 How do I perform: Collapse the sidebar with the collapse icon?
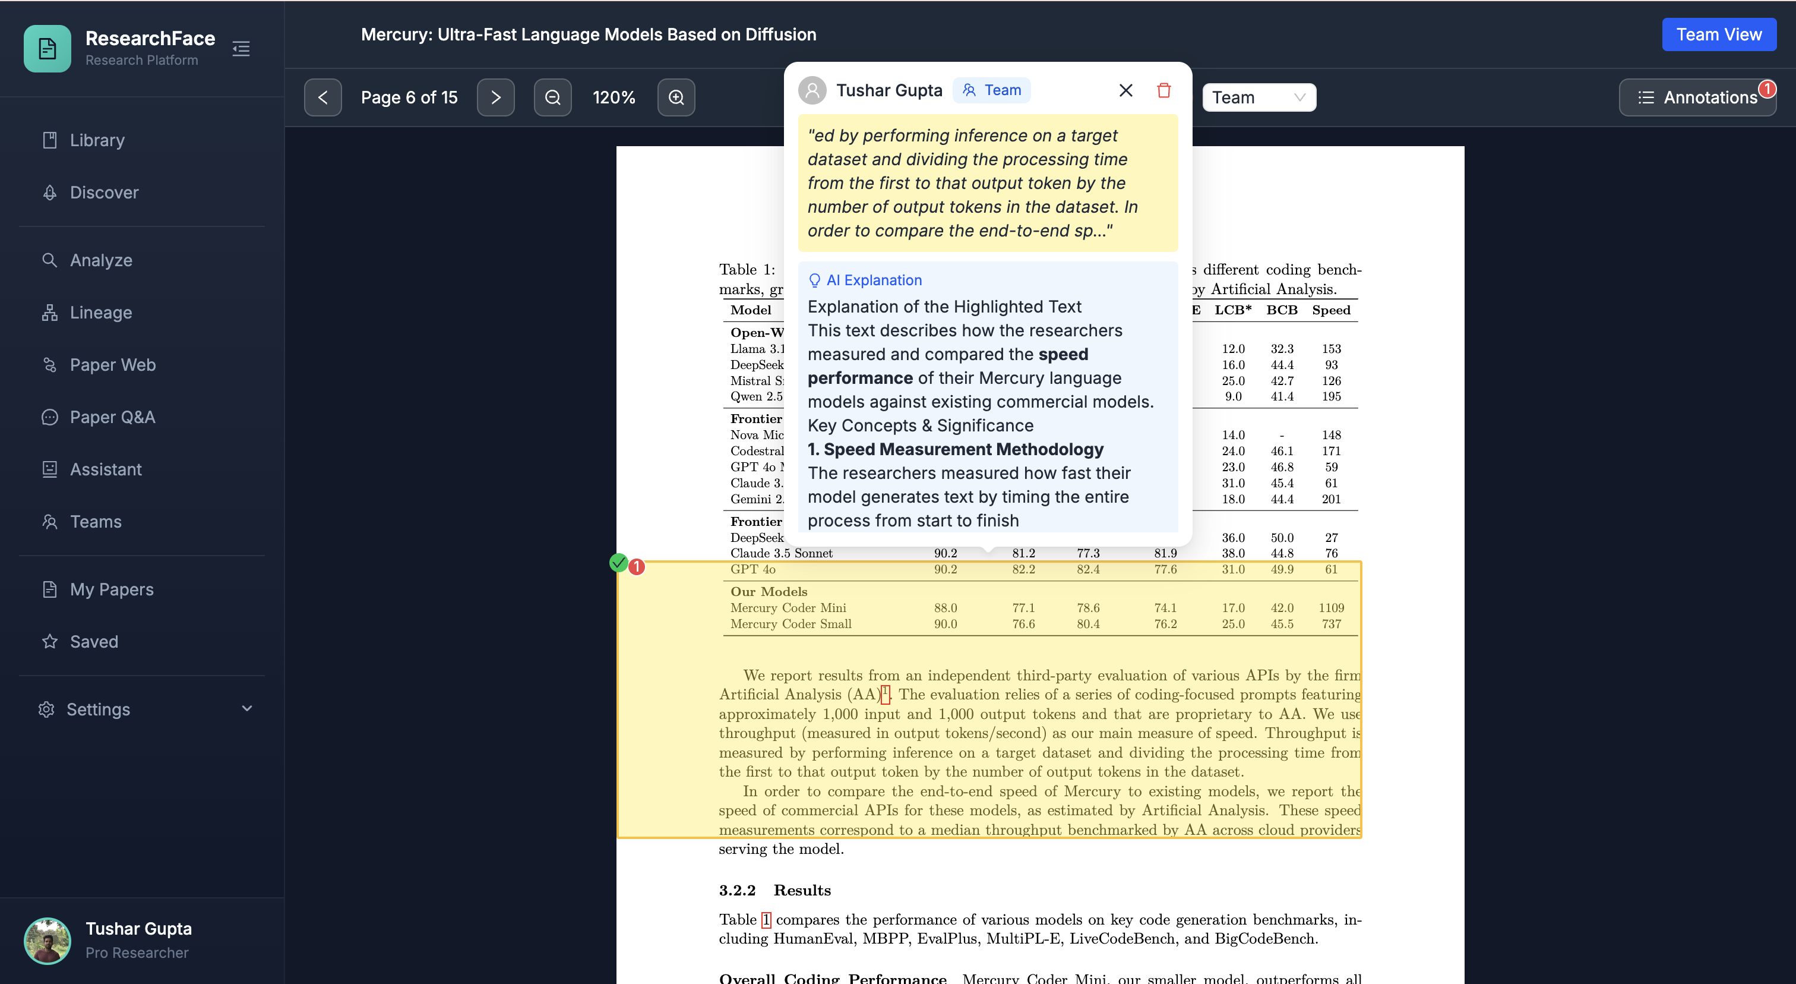(x=241, y=48)
